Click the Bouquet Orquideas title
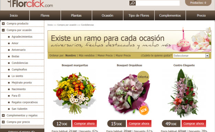This screenshot has width=215, height=132. [x=129, y=65]
